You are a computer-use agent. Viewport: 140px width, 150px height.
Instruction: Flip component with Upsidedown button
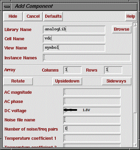67,81
